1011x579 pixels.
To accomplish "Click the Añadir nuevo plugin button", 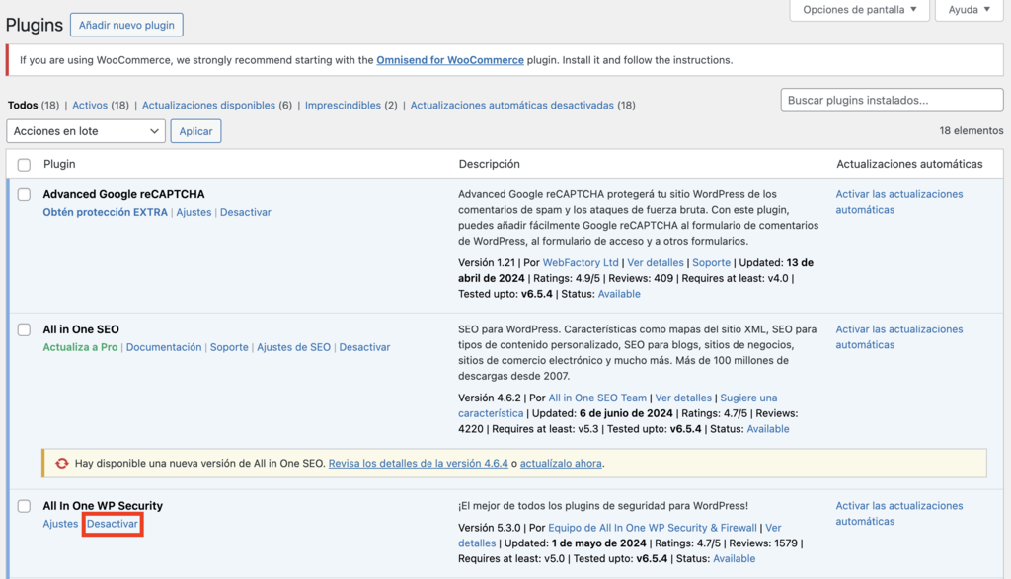I will click(x=126, y=25).
